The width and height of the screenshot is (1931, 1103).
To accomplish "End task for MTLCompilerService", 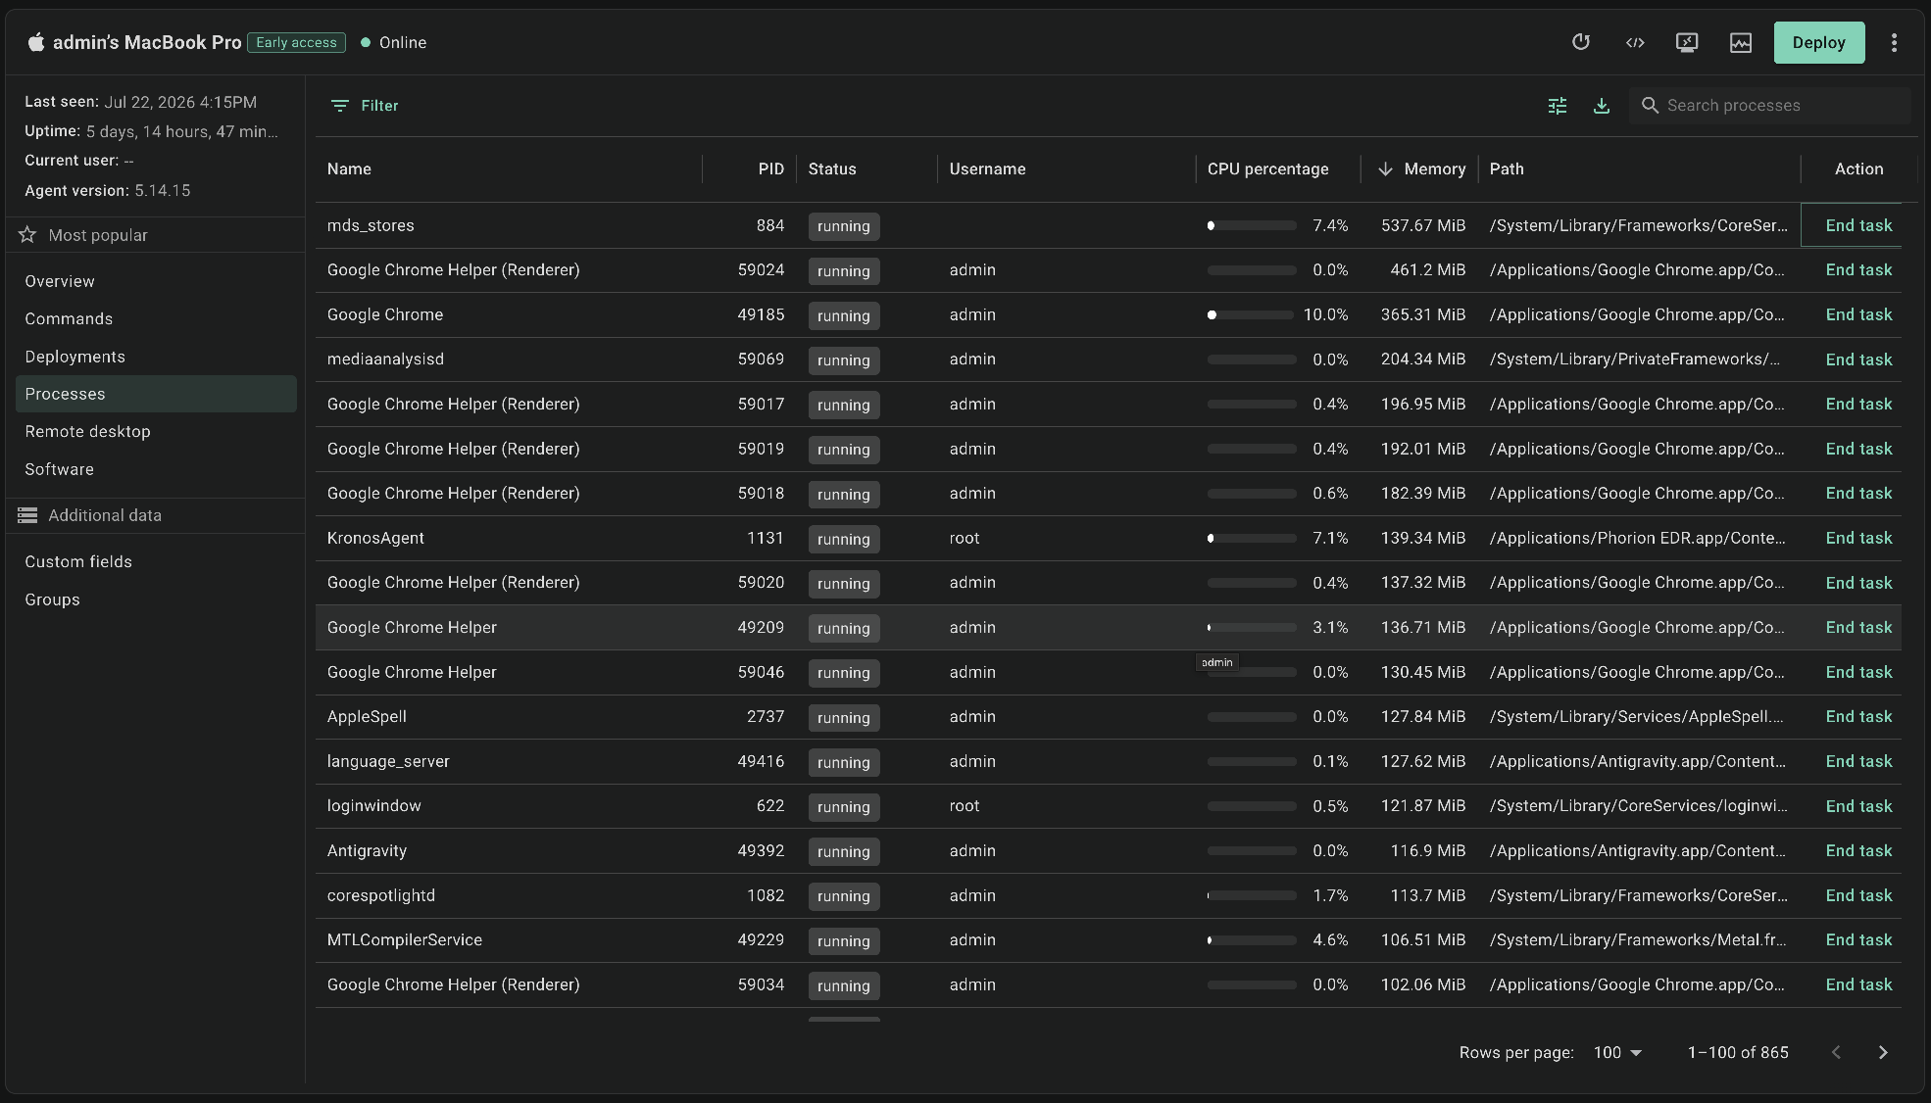I will pos(1858,939).
